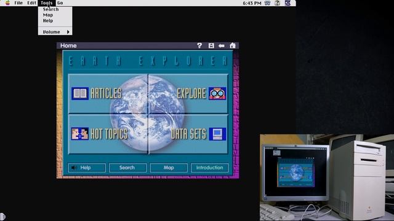The height and width of the screenshot is (221, 394).
Task: Click the home icon in title bar
Action: pos(233,45)
